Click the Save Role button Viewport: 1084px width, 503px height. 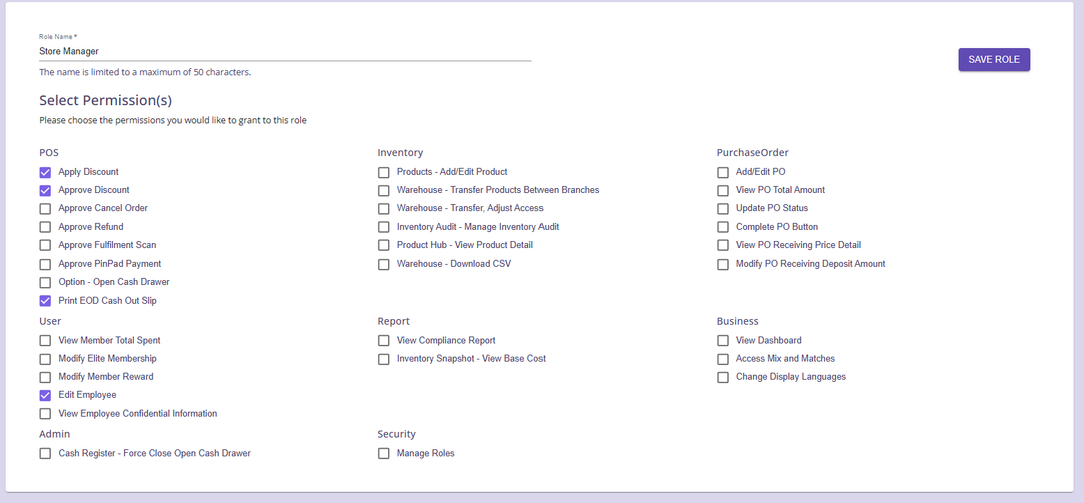pyautogui.click(x=993, y=60)
